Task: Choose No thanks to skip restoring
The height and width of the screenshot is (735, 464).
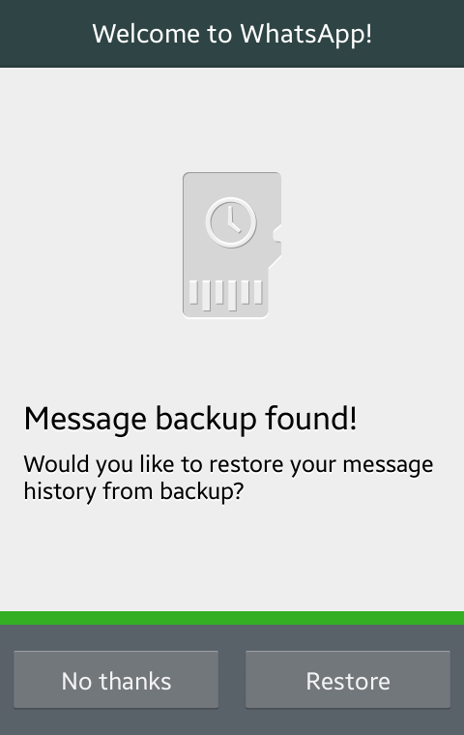Action: [x=116, y=680]
